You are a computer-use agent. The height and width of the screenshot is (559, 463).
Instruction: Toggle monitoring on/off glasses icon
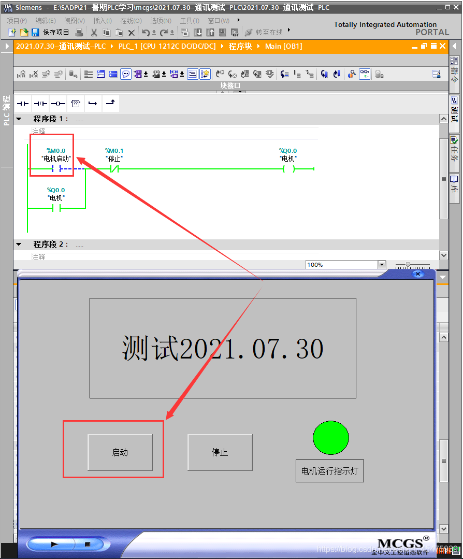(364, 74)
